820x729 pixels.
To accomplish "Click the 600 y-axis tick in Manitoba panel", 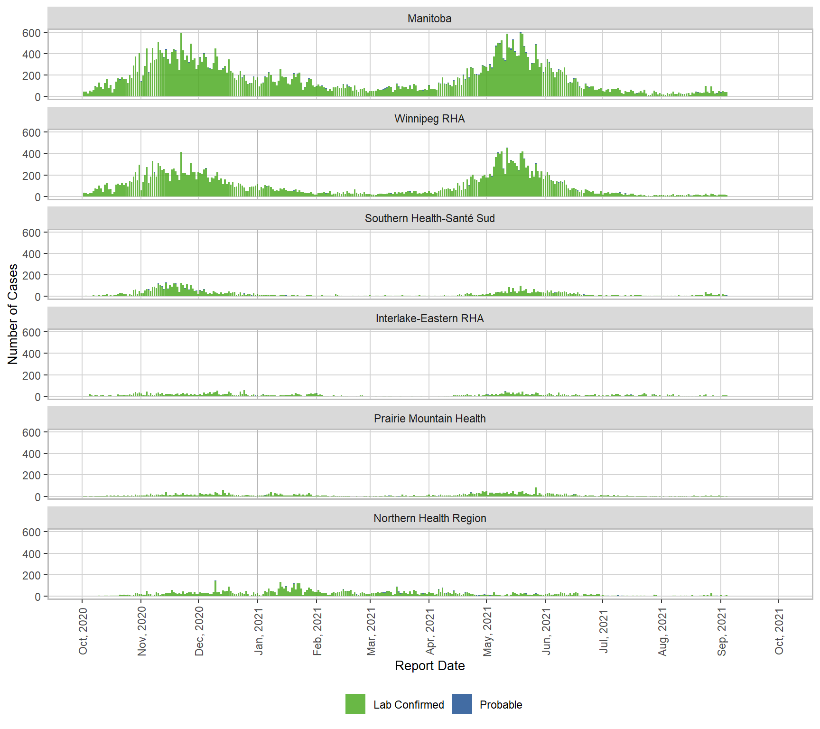I will (x=31, y=33).
